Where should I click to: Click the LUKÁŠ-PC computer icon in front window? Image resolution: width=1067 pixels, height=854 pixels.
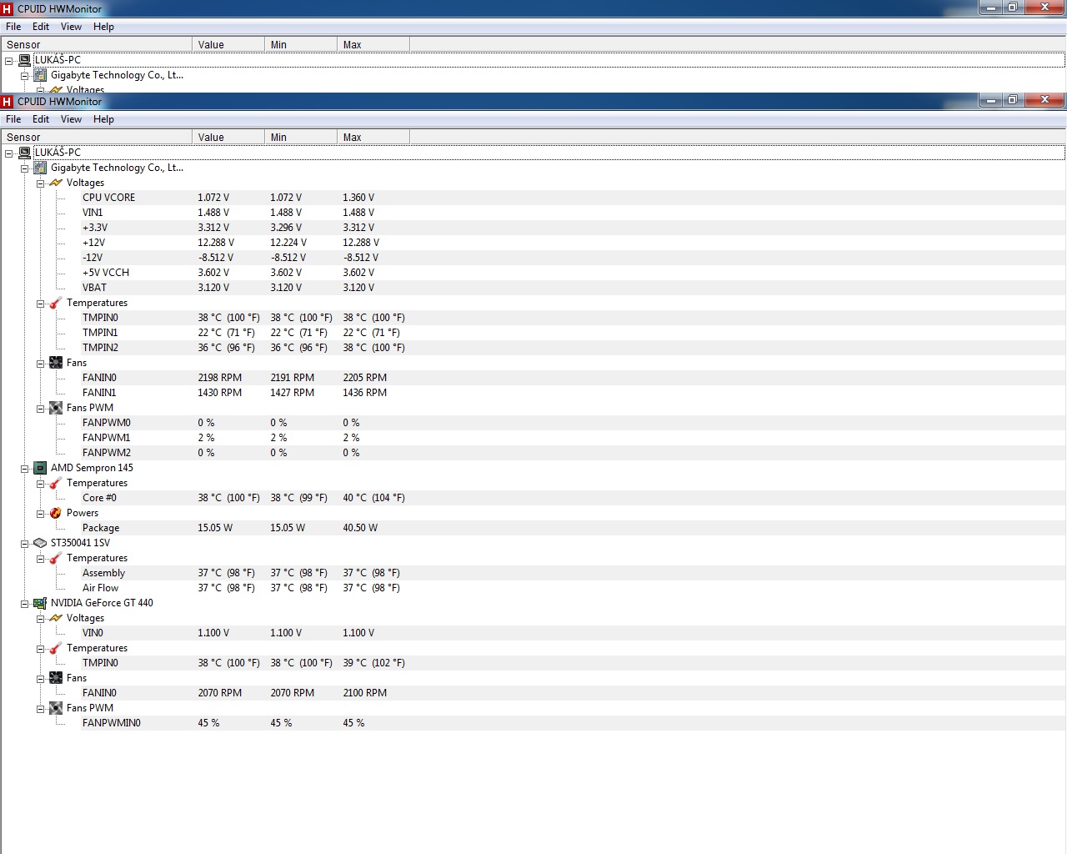coord(25,153)
